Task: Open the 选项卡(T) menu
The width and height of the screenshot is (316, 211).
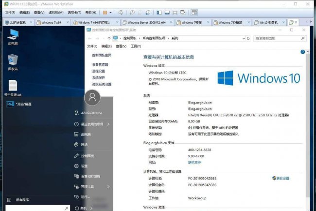Action: [x=74, y=13]
